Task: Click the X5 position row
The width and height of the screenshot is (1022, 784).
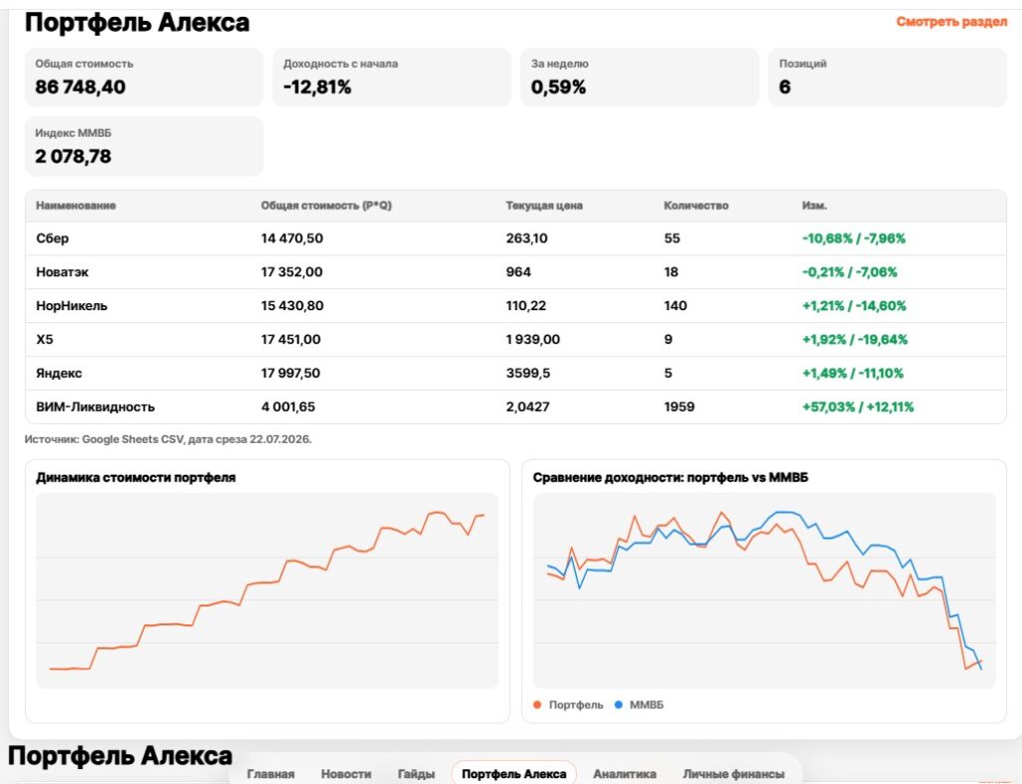Action: [516, 340]
